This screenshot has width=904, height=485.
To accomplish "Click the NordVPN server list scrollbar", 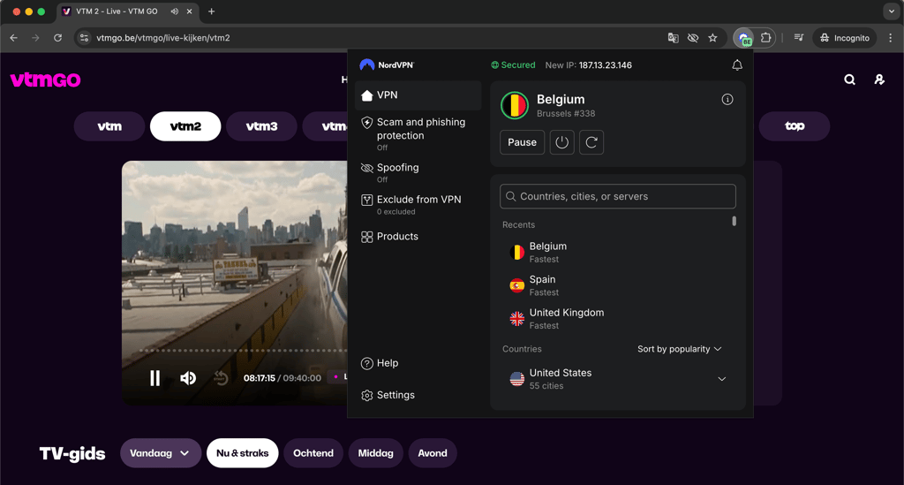I will click(x=734, y=221).
